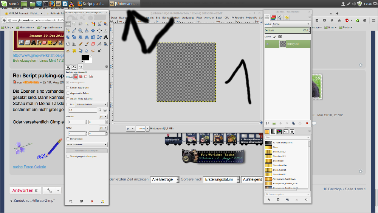
Task: Select the Blur/Sharpen droplet tool
Action: pyautogui.click(x=87, y=51)
